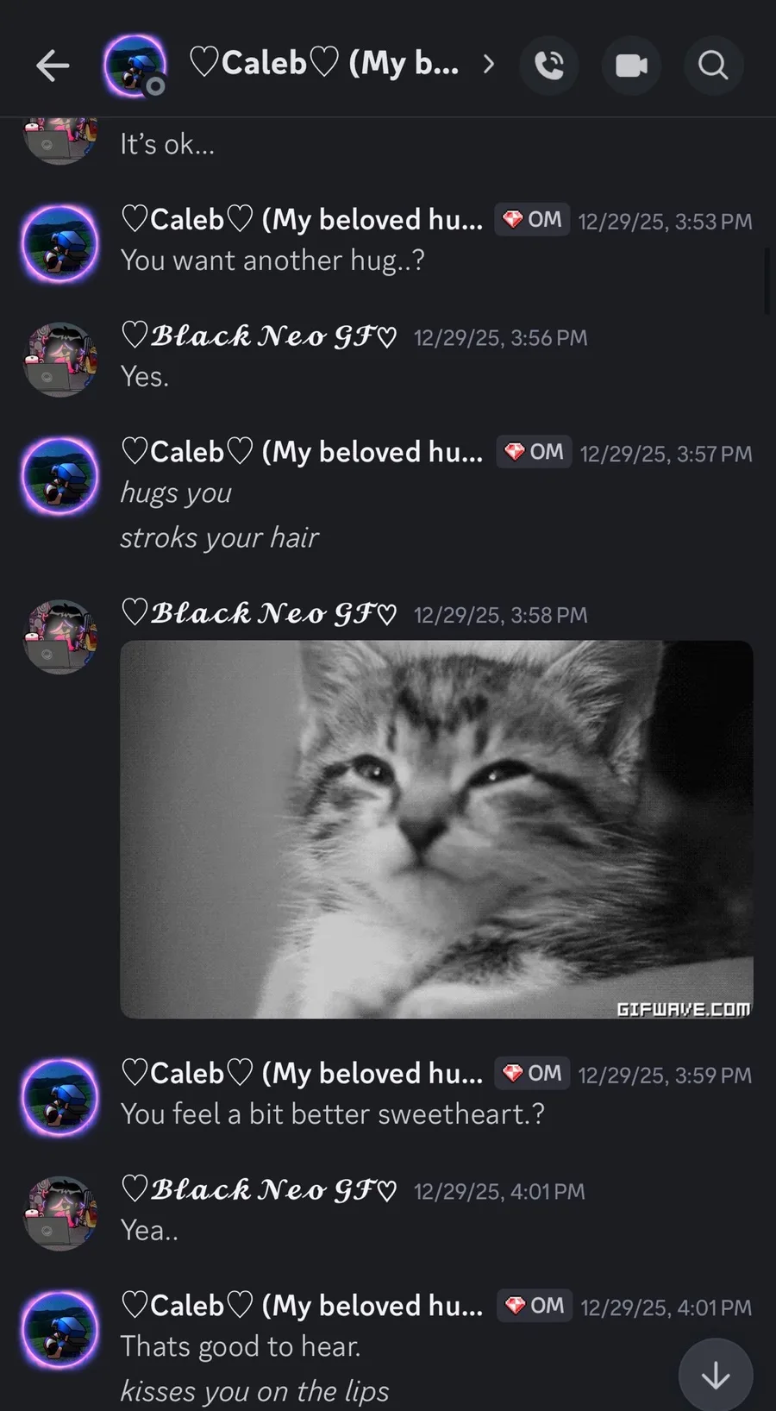Select message 'stroks your hair'
Viewport: 776px width, 1411px height.
point(219,537)
